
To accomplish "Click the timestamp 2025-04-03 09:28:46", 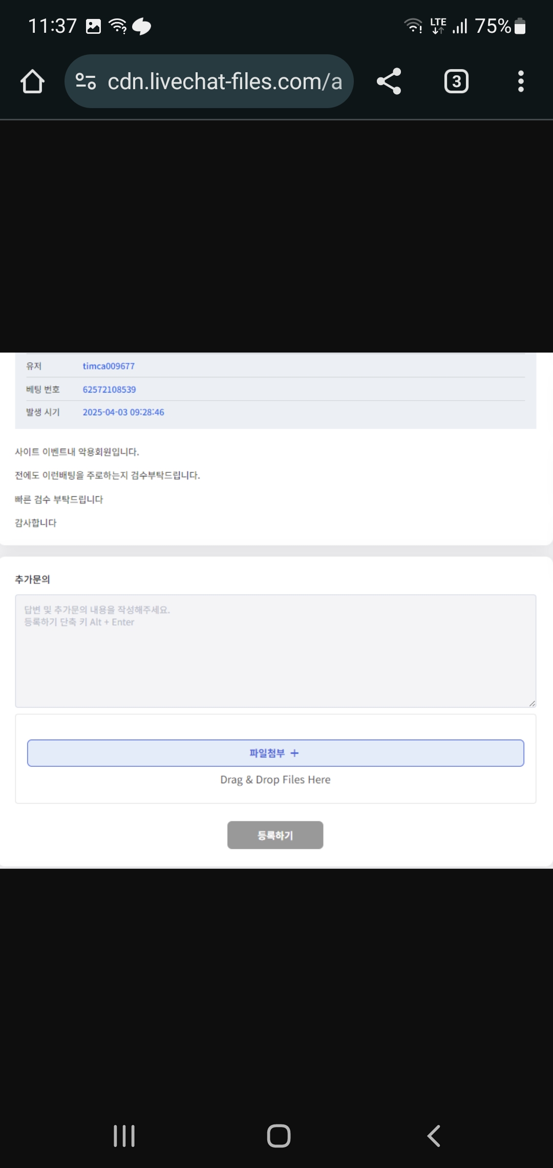I will click(x=123, y=412).
